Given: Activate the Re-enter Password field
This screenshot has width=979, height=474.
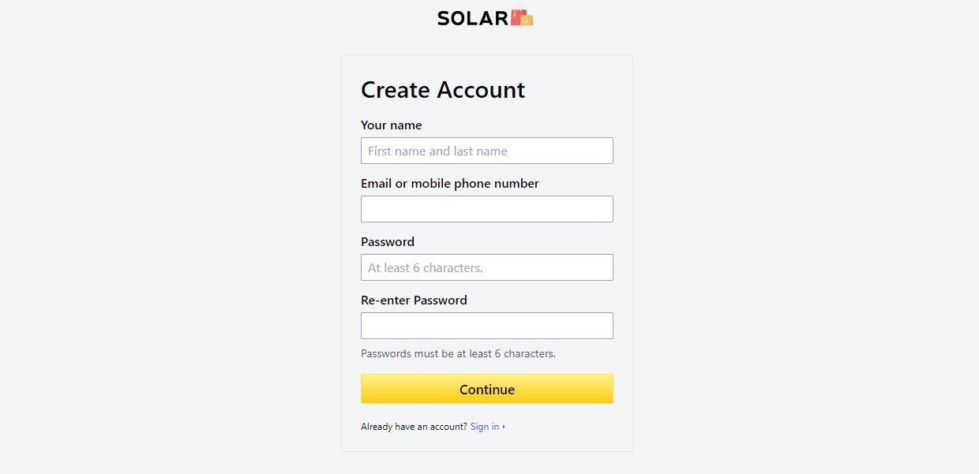Looking at the screenshot, I should (487, 326).
